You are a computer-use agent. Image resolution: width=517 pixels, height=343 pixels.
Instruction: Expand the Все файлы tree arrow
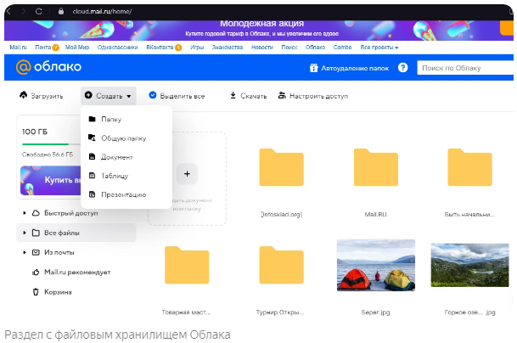25,233
